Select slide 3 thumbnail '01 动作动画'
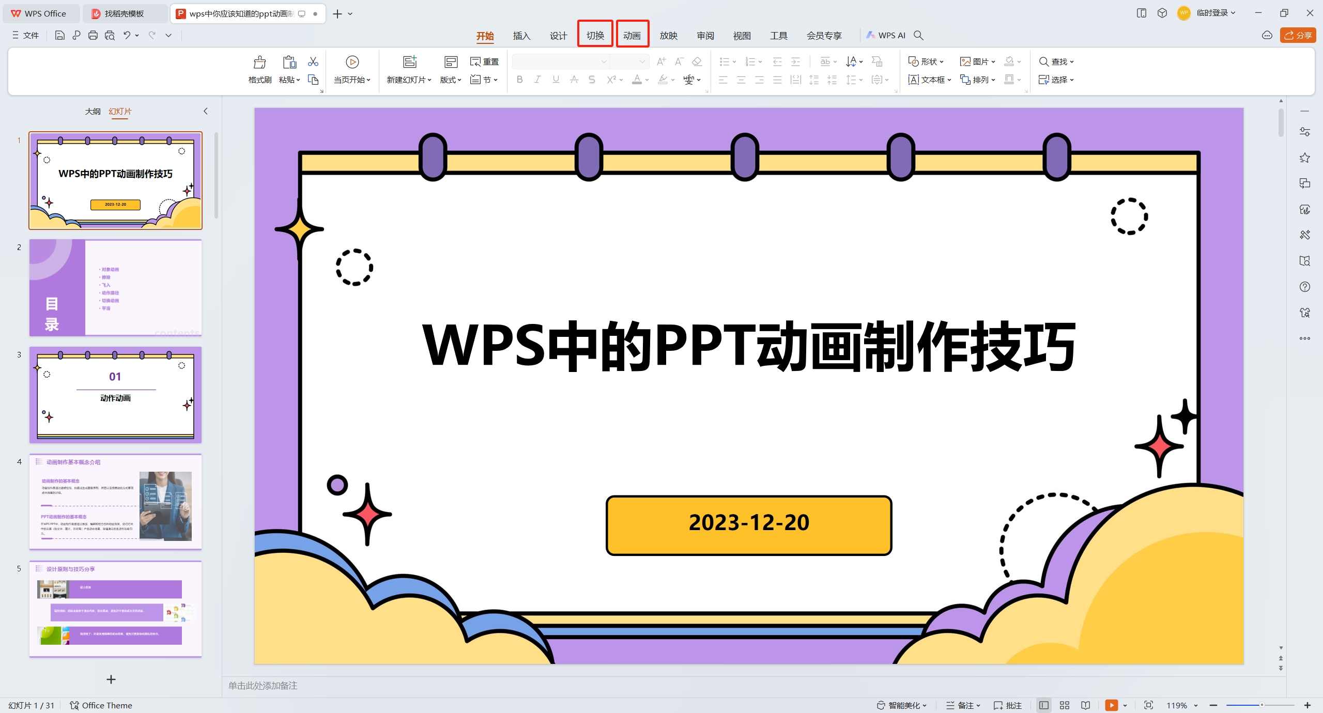This screenshot has width=1323, height=713. [115, 395]
